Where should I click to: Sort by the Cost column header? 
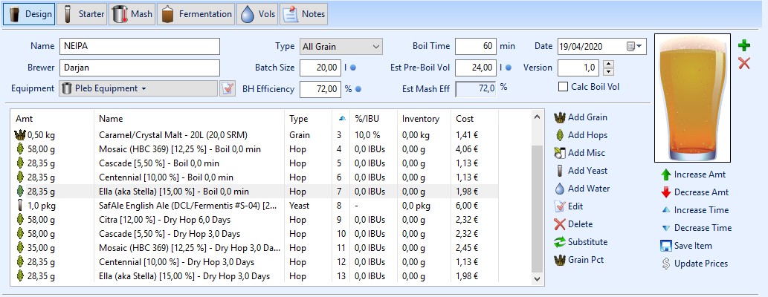click(474, 118)
